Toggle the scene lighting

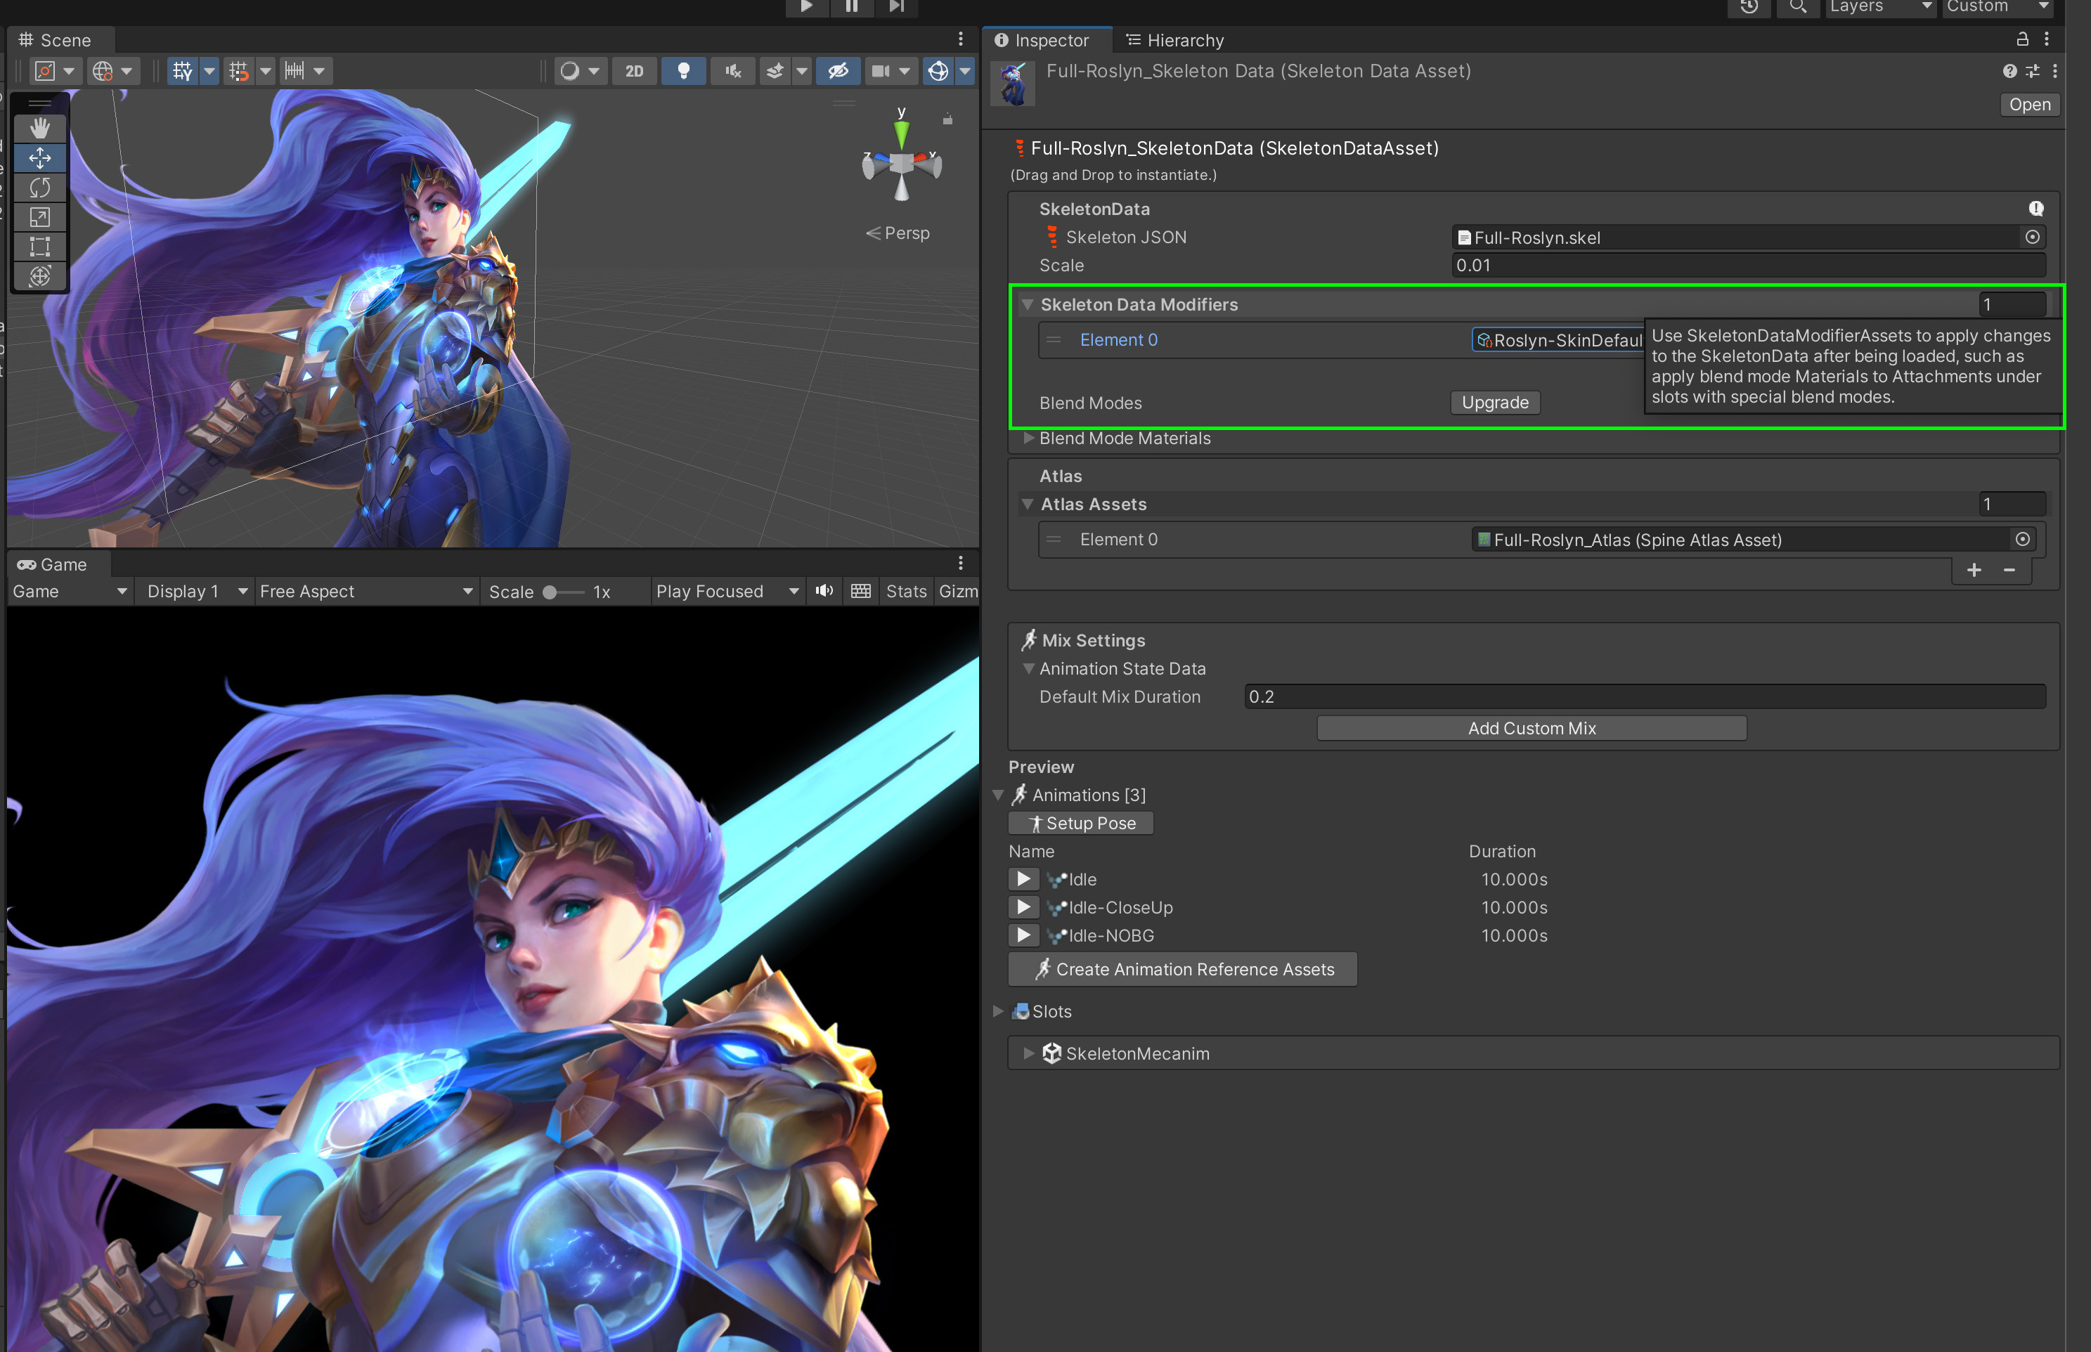pyautogui.click(x=684, y=71)
